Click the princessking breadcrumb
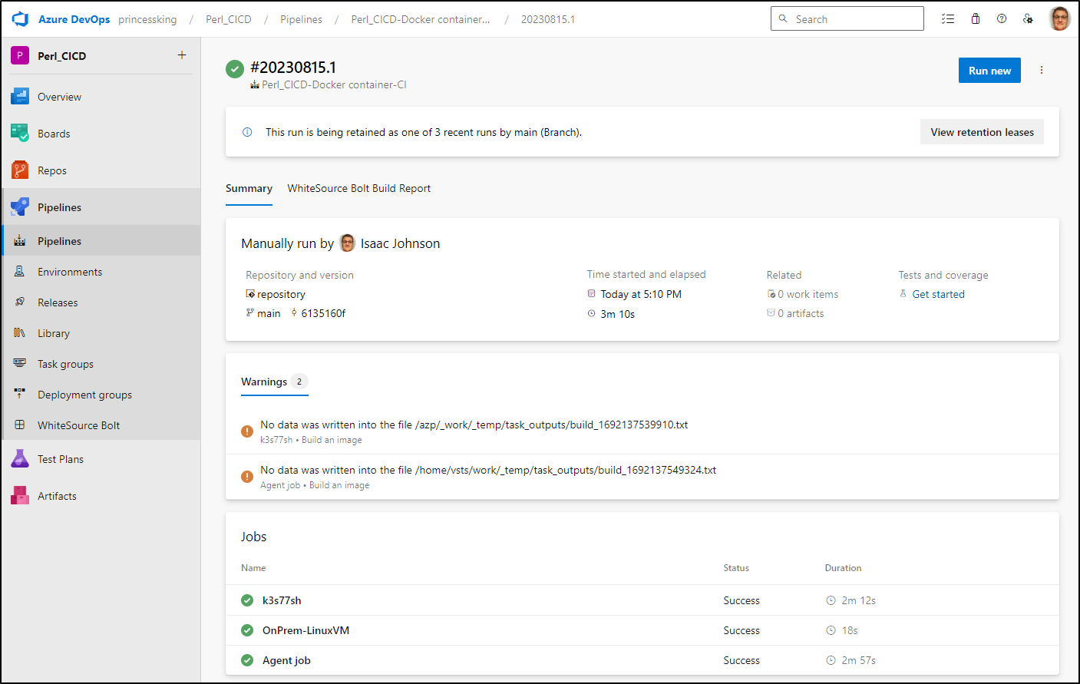The image size is (1080, 684). [147, 19]
